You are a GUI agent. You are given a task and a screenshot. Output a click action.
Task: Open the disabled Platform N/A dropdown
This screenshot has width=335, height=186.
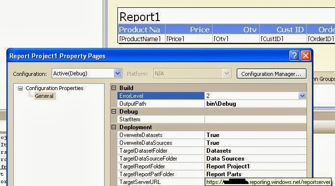tap(226, 73)
